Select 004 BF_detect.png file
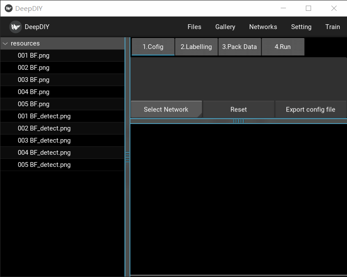 [x=62, y=153]
